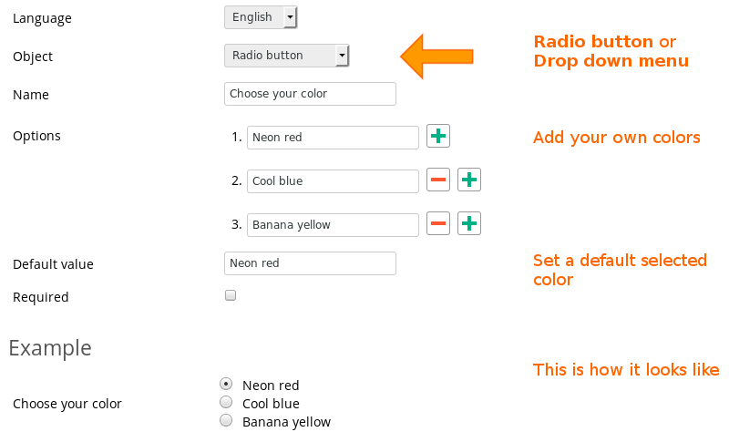Edit the second option field Cool blue
Image resolution: width=729 pixels, height=432 pixels.
(x=333, y=181)
